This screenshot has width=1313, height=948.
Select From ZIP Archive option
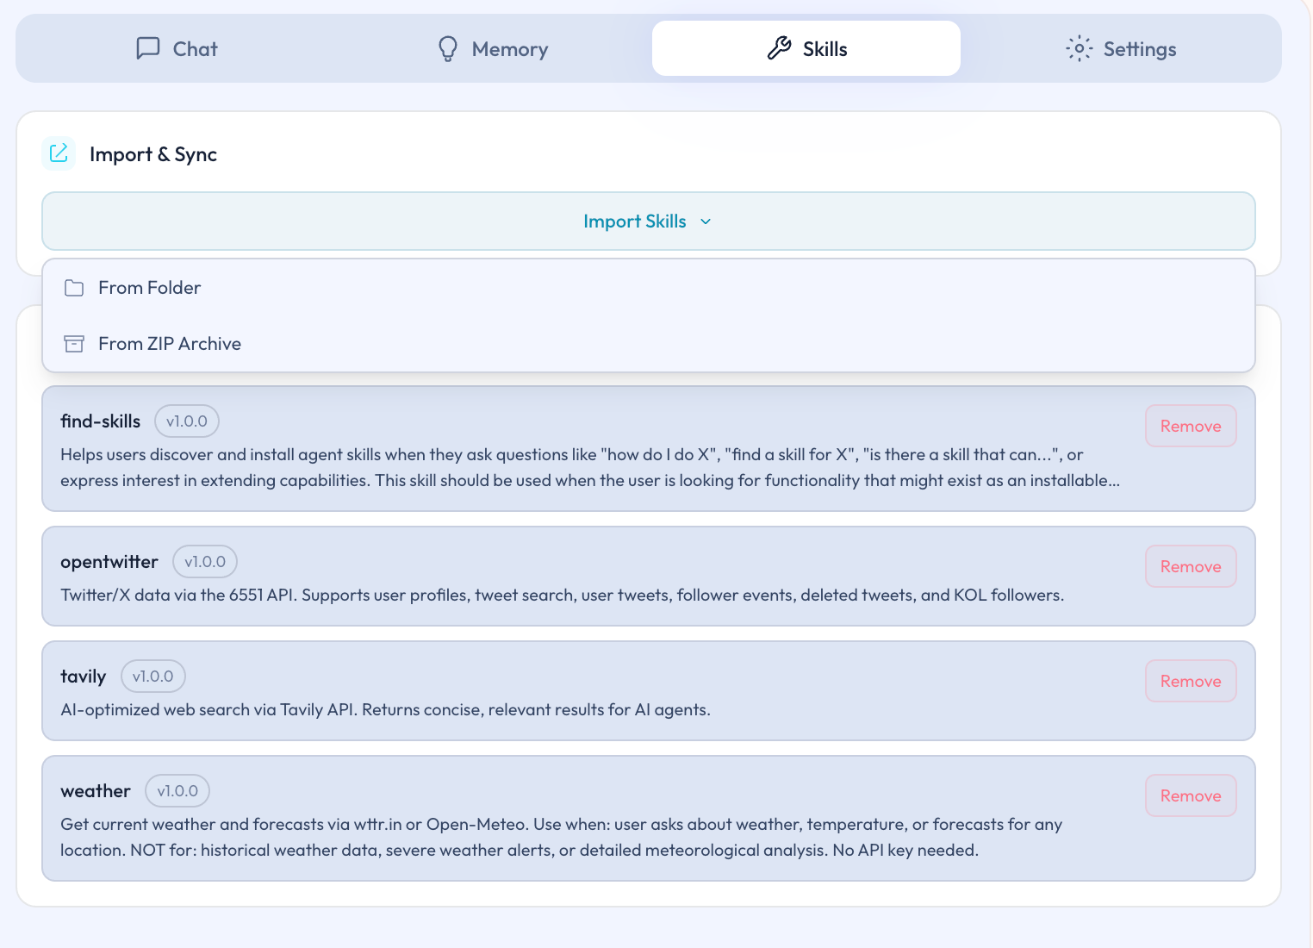pos(170,344)
